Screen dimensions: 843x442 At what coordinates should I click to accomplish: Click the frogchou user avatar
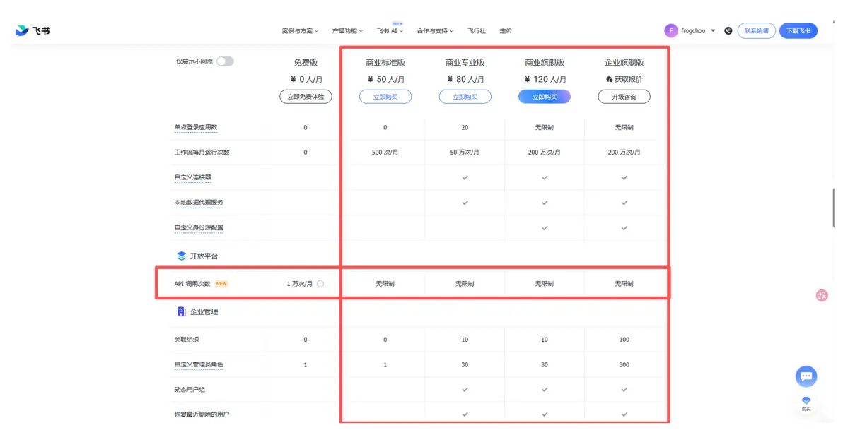tap(670, 31)
